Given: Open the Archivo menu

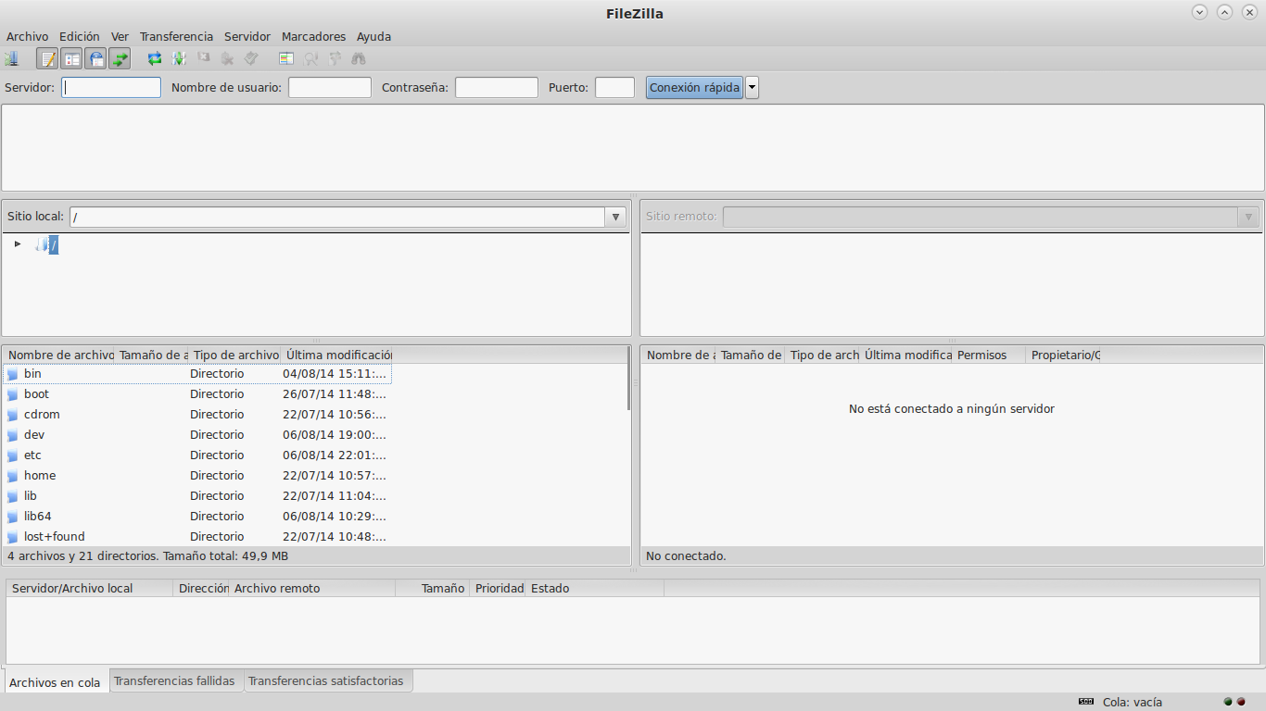Looking at the screenshot, I should 28,37.
